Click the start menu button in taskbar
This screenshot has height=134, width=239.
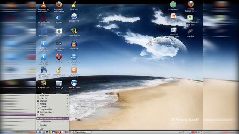[38, 132]
